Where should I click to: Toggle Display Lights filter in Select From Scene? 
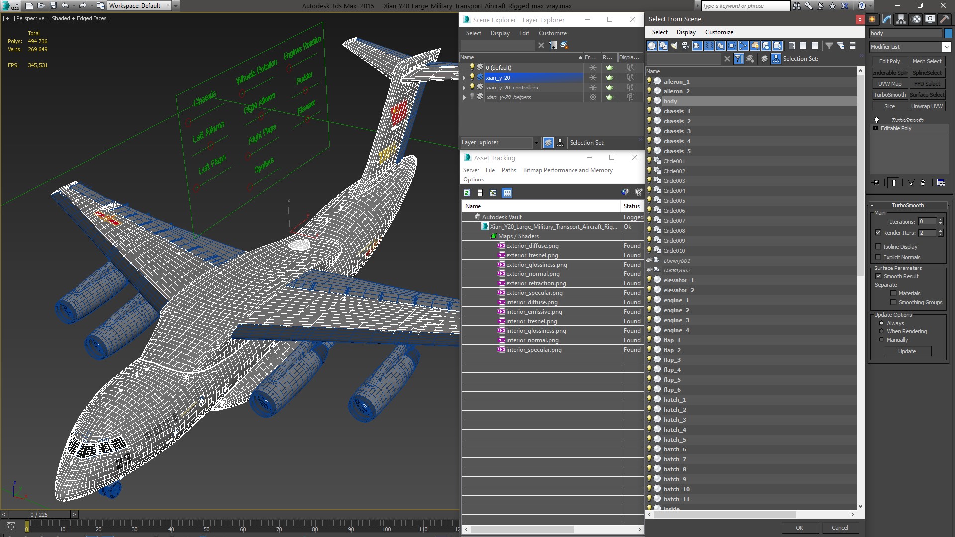[674, 46]
